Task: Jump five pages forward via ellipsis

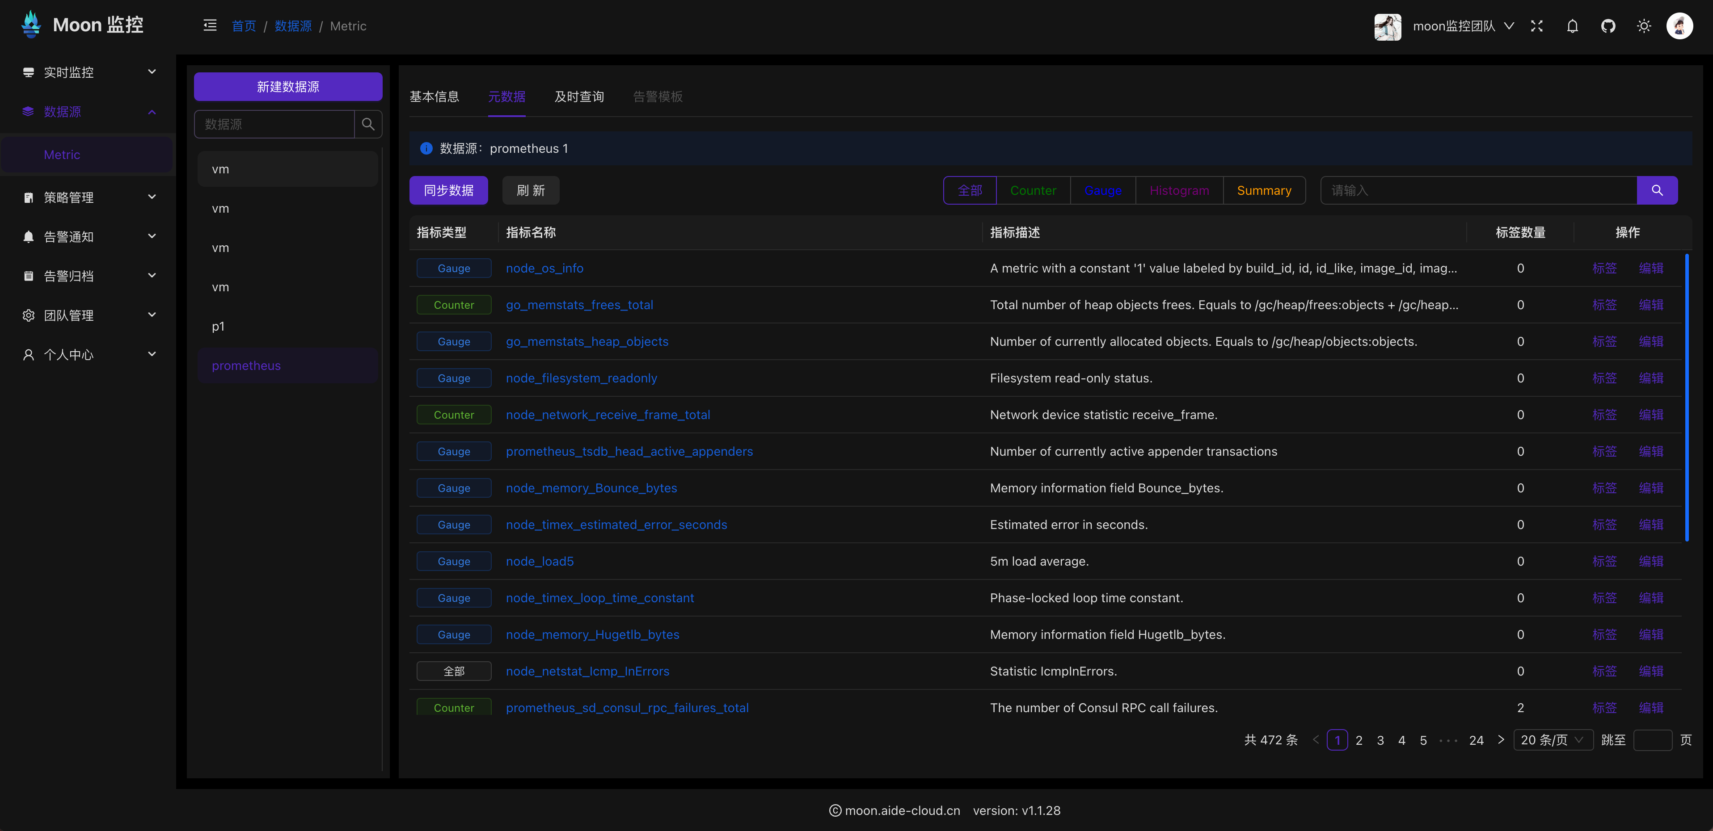Action: tap(1448, 740)
